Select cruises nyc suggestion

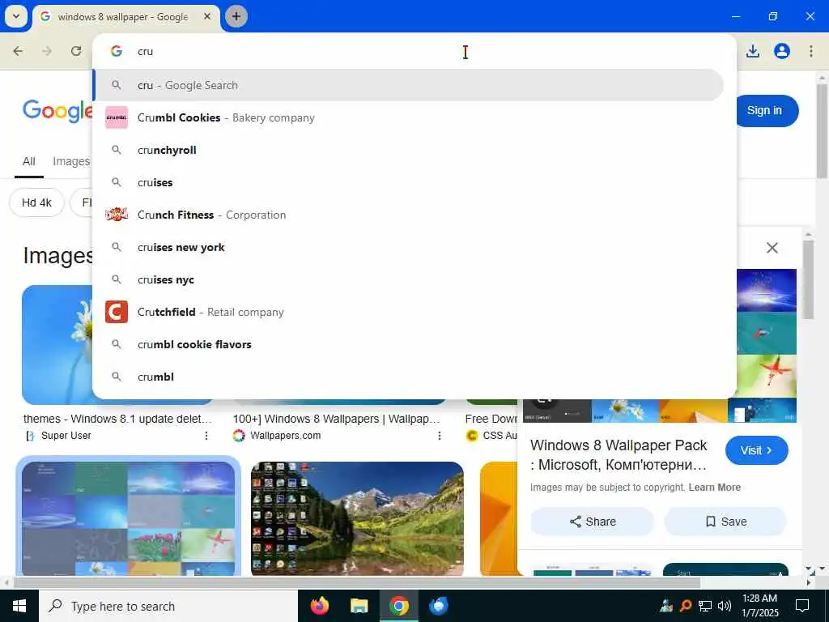[x=408, y=279]
